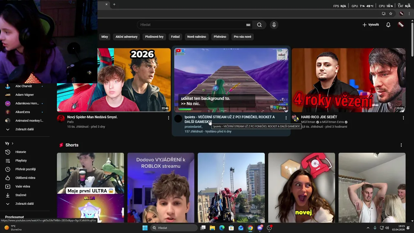Screen dimensions: 414x233
Task: Open the account avatar menu
Action: click(x=401, y=25)
